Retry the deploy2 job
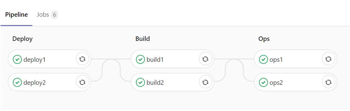Image resolution: width=350 pixels, height=111 pixels. click(x=82, y=82)
